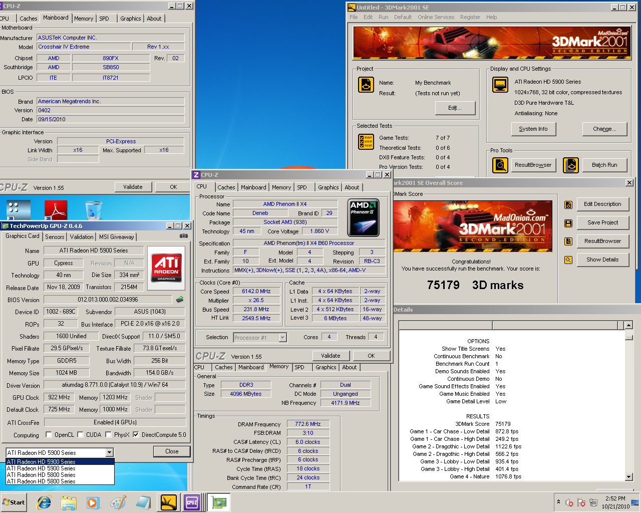The width and height of the screenshot is (641, 513).
Task: Click the Change... button in Display settings
Action: pyautogui.click(x=604, y=129)
